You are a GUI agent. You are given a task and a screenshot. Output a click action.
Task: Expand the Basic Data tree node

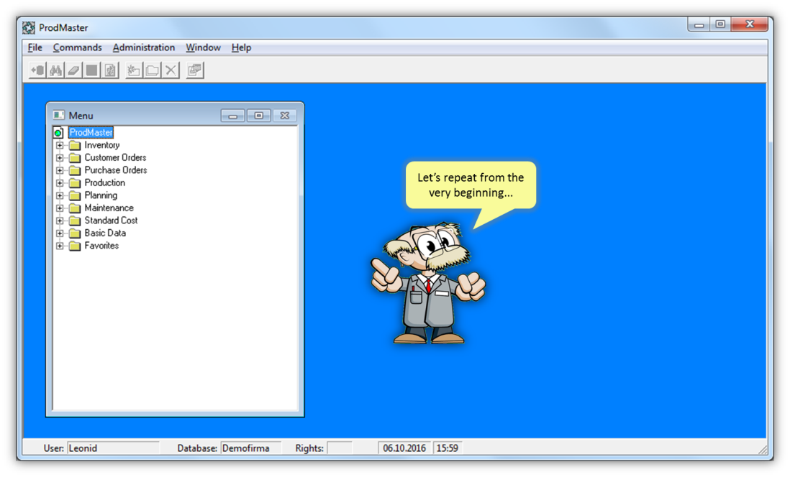point(60,233)
